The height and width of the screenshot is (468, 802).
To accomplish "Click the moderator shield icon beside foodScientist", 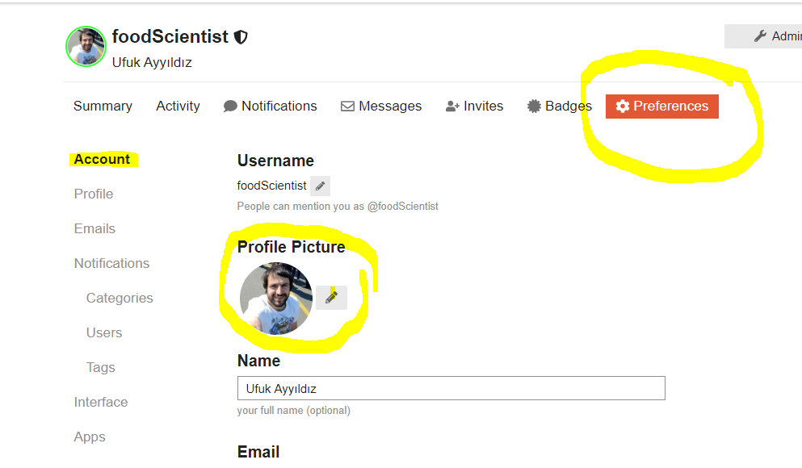I will [x=241, y=37].
